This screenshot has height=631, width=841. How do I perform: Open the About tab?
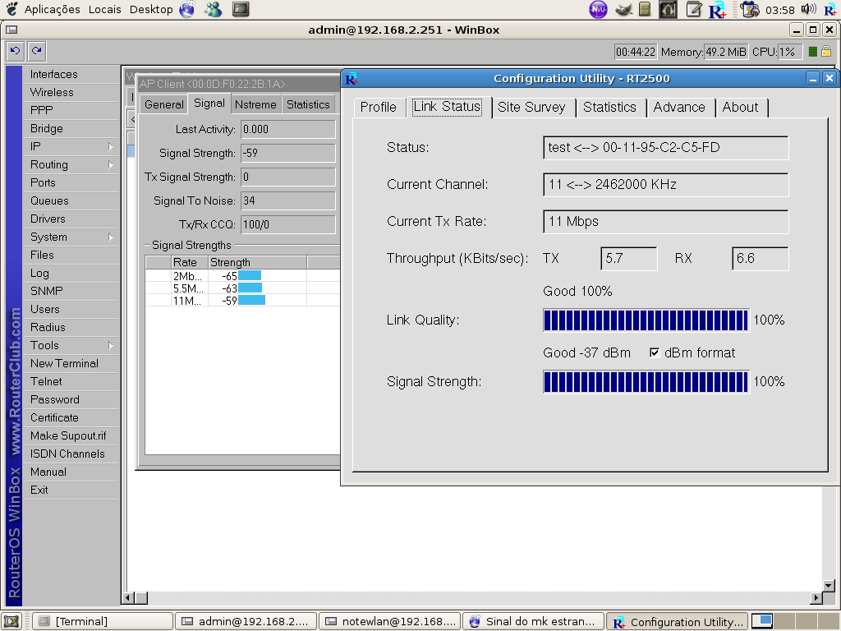pyautogui.click(x=740, y=108)
